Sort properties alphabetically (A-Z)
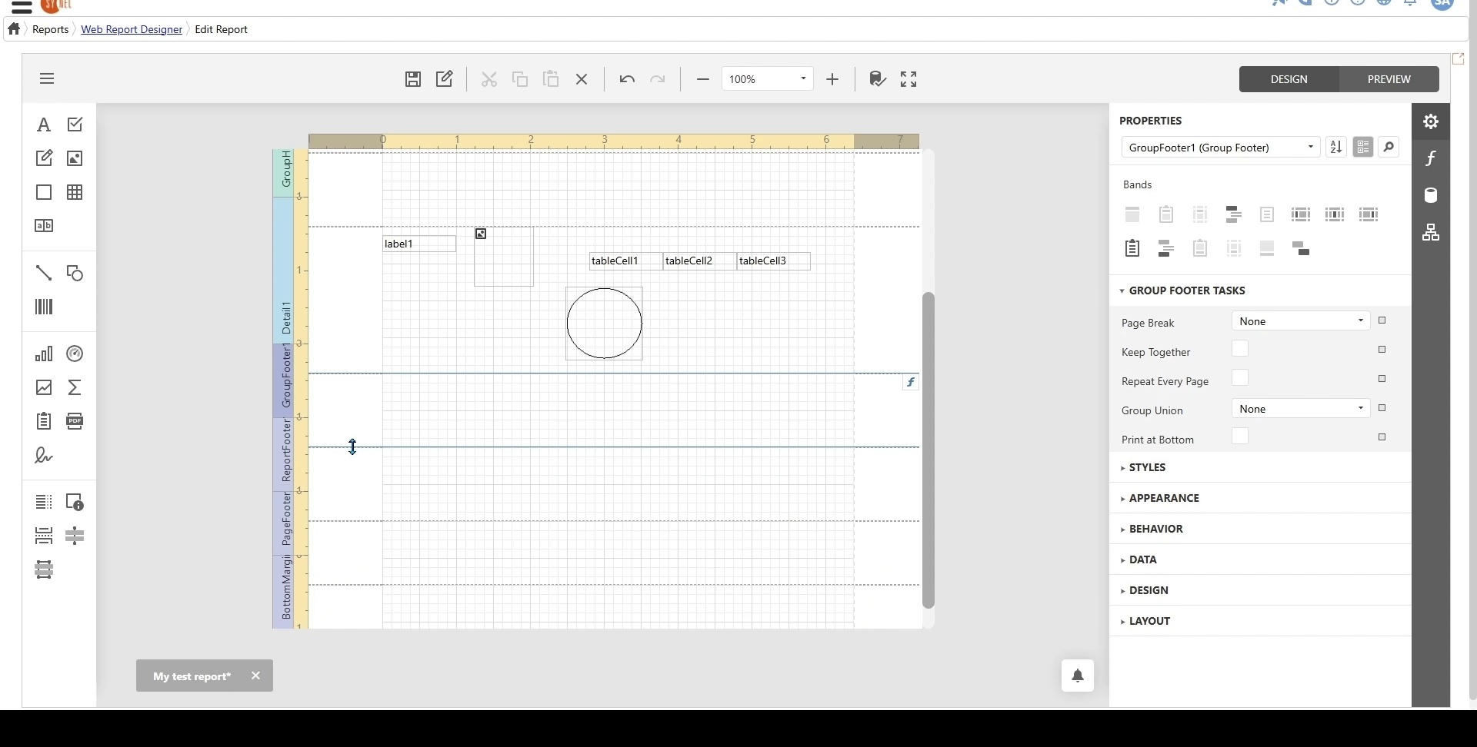This screenshot has width=1477, height=747. (x=1336, y=147)
